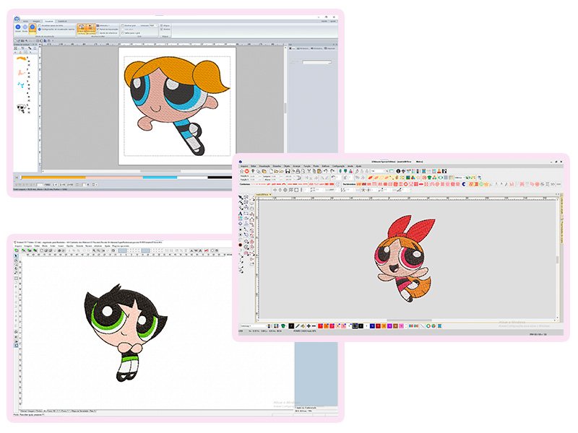This screenshot has width=578, height=433.
Task: Click Home icon in Blossom window toolbar
Action: 241,171
